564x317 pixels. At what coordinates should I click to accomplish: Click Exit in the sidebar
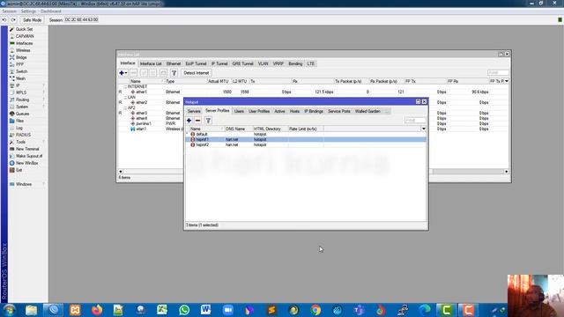[x=19, y=170]
